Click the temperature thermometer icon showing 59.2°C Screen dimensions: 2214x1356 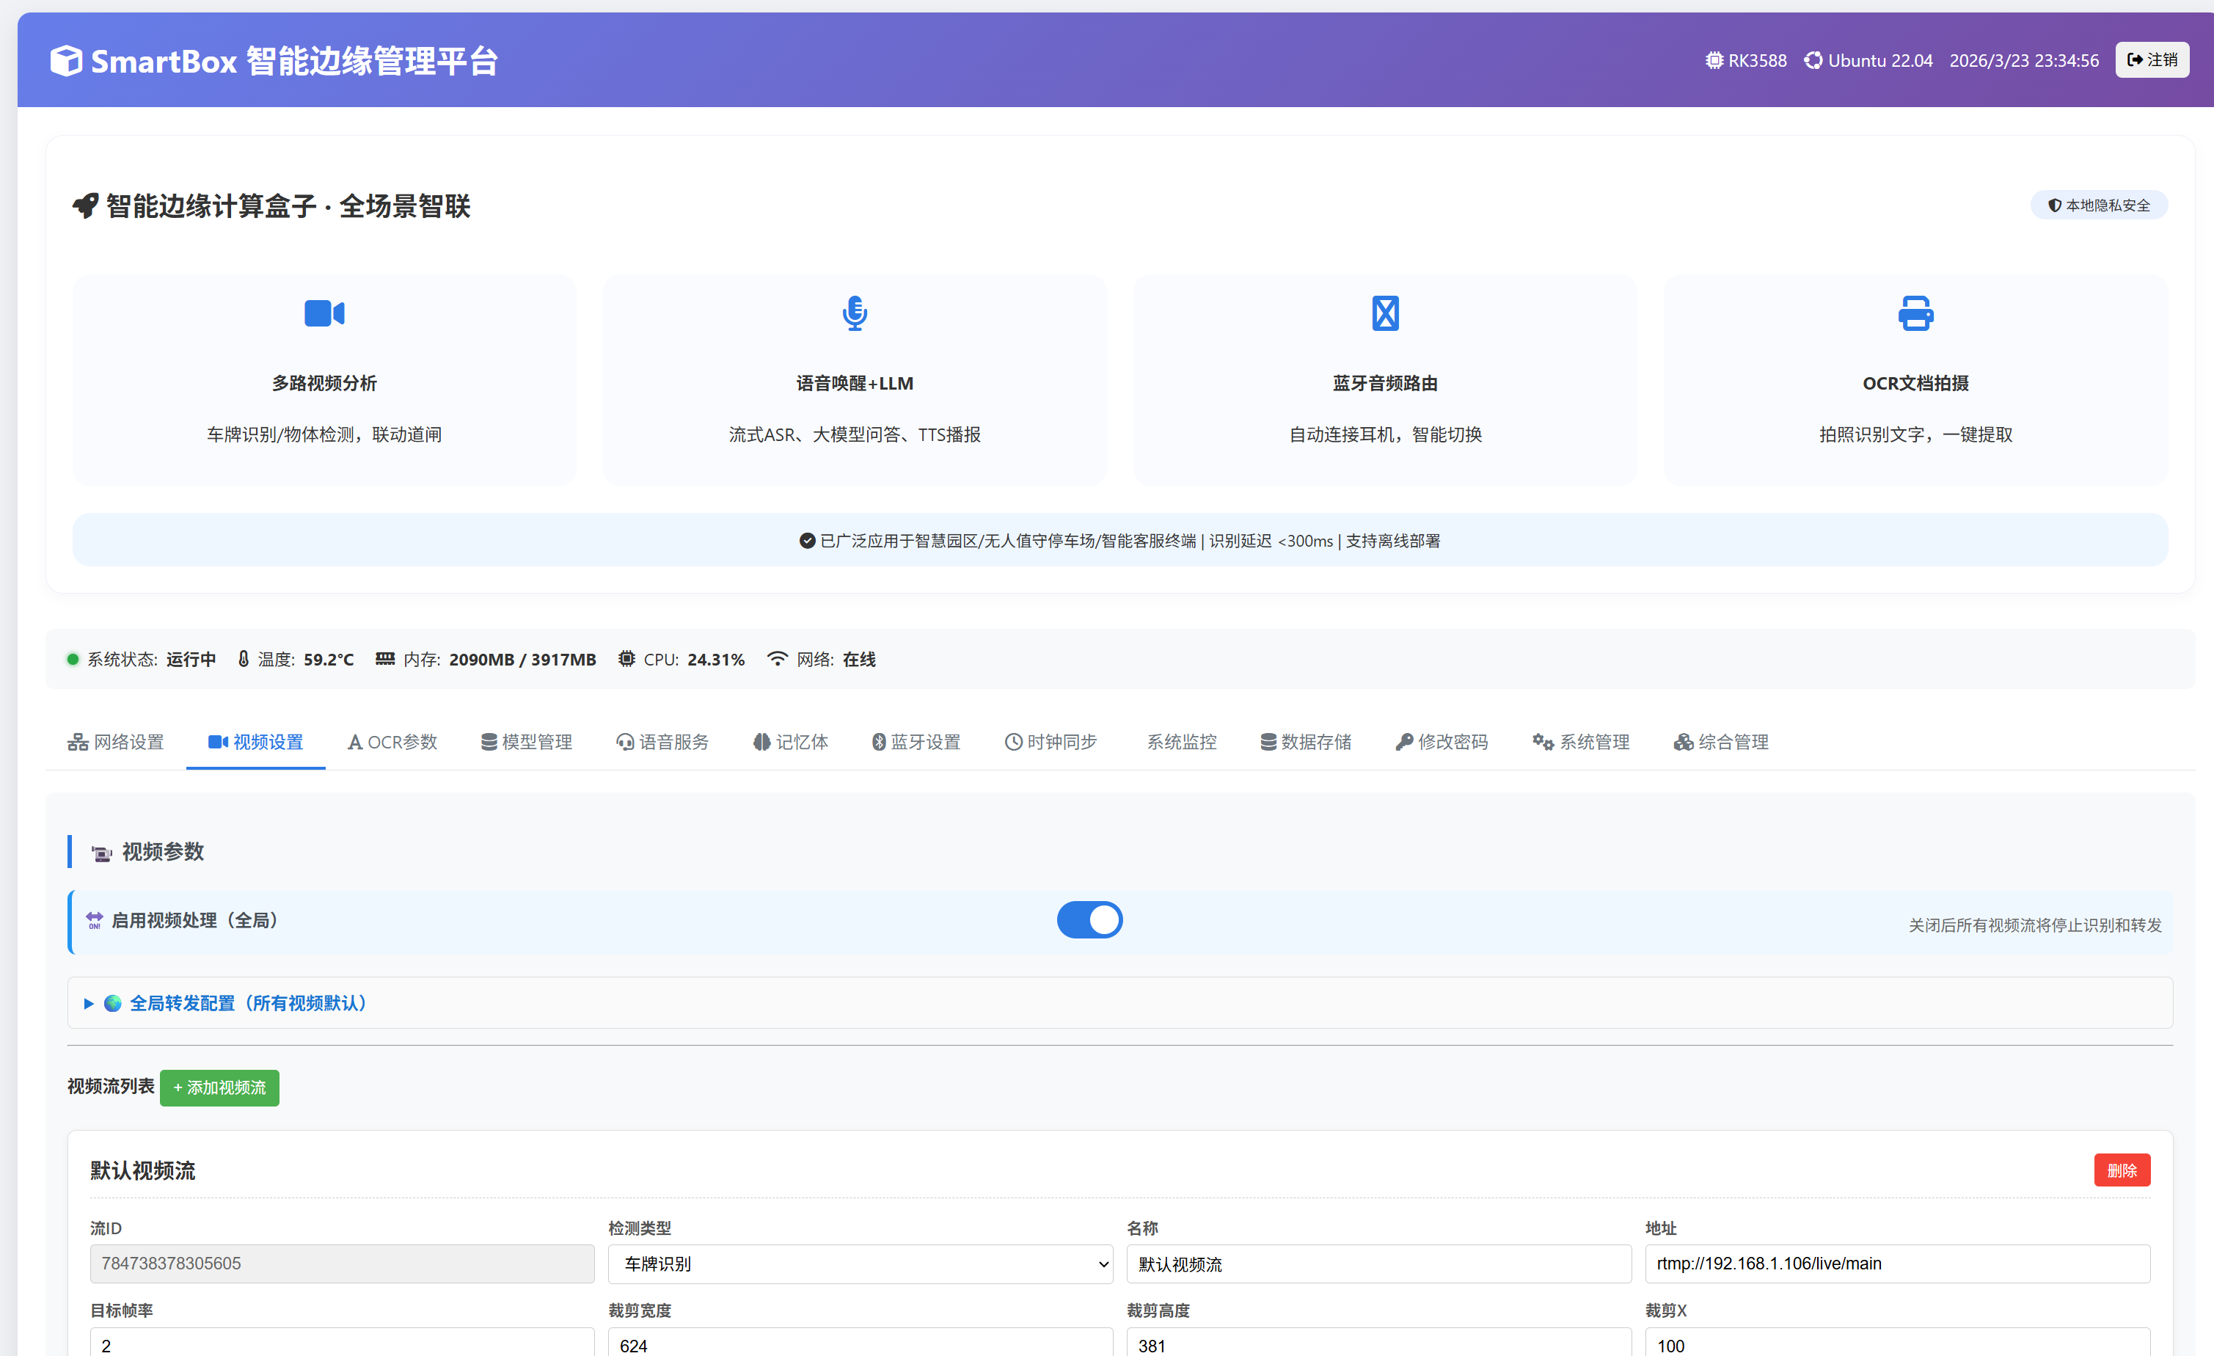243,657
